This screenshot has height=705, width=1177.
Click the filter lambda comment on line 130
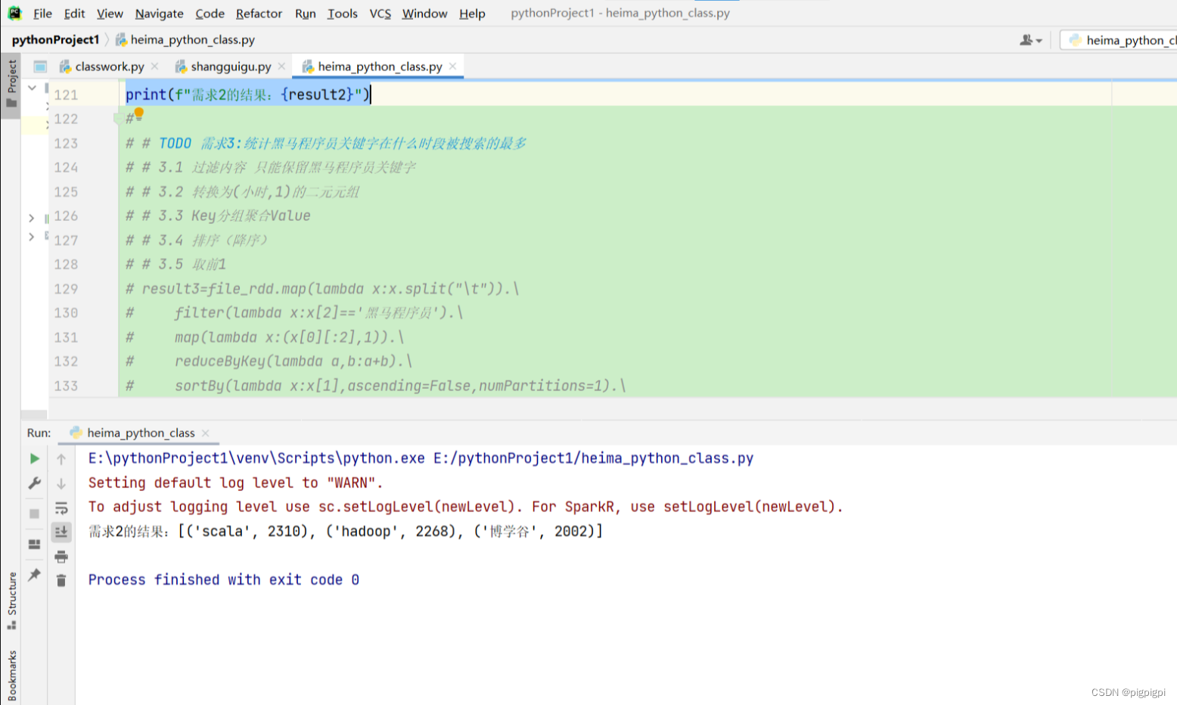tap(294, 313)
